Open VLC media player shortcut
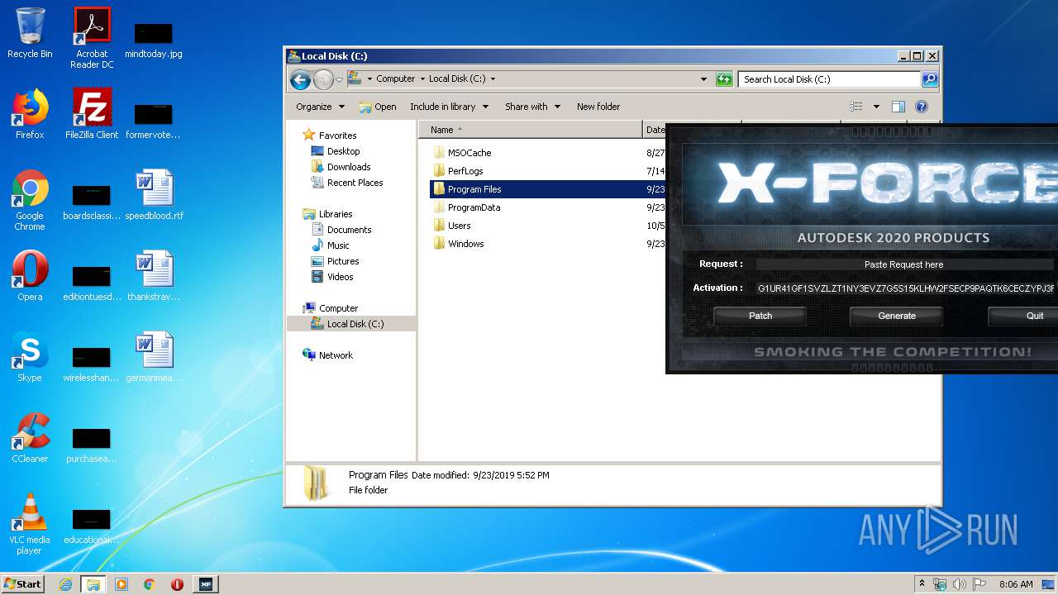Screen dimensions: 1058x595 click(30, 523)
